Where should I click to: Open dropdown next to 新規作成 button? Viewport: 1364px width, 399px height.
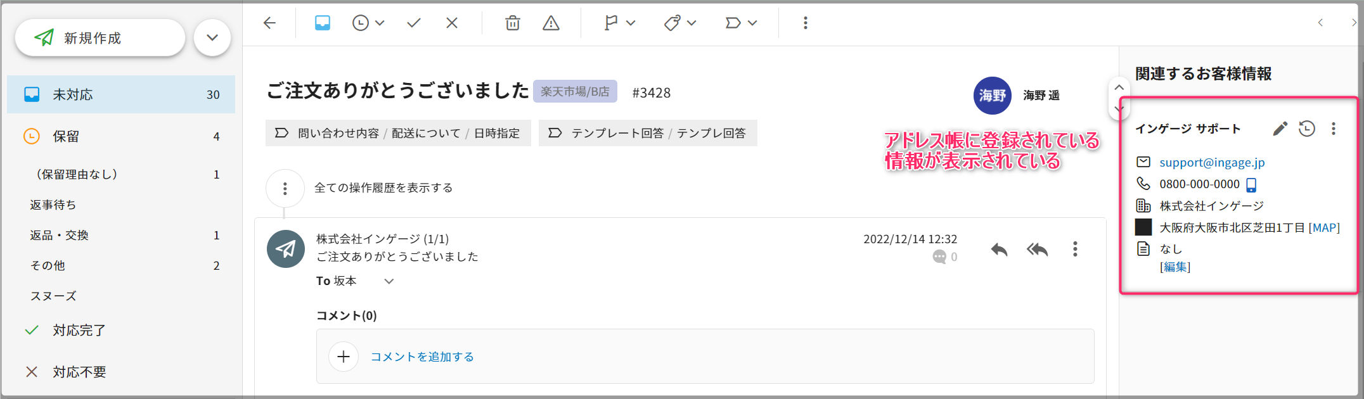212,38
